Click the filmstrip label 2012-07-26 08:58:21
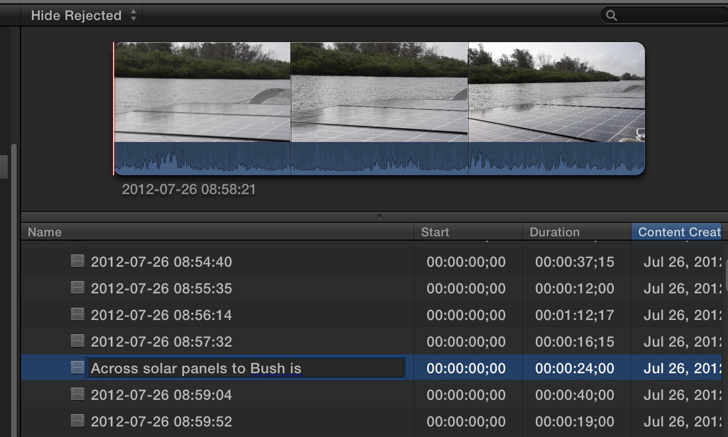Screen dimensions: 728x437 (x=189, y=190)
